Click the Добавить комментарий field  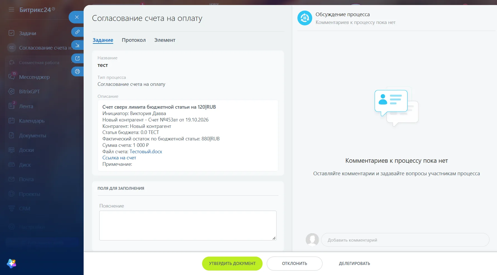click(x=405, y=240)
